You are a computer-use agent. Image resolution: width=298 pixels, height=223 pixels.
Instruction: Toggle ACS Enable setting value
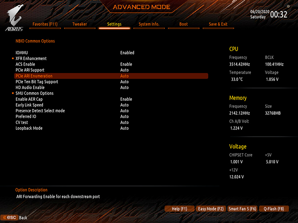click(126, 64)
